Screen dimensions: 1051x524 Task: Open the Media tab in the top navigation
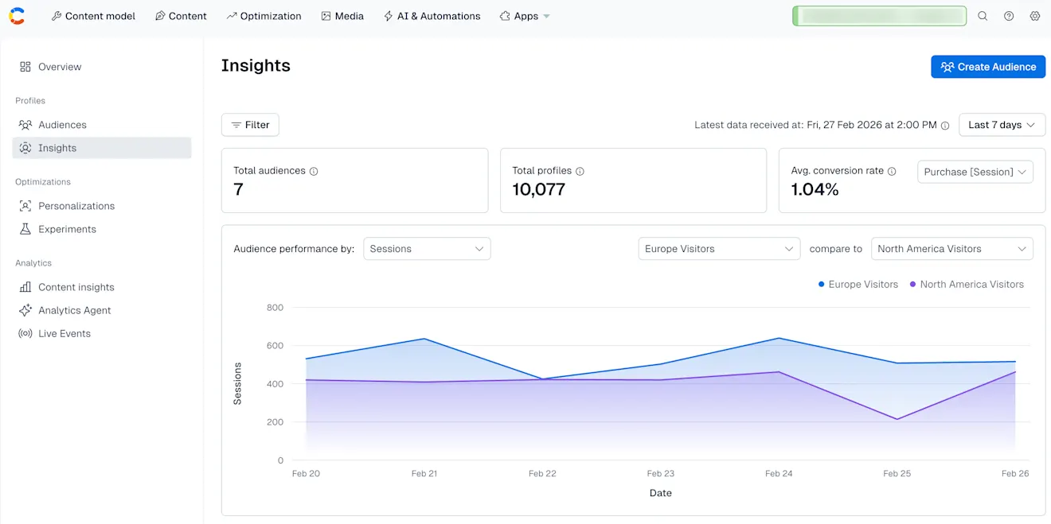pyautogui.click(x=342, y=15)
